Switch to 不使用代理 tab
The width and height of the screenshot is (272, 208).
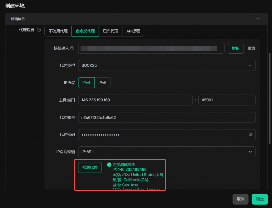(58, 31)
